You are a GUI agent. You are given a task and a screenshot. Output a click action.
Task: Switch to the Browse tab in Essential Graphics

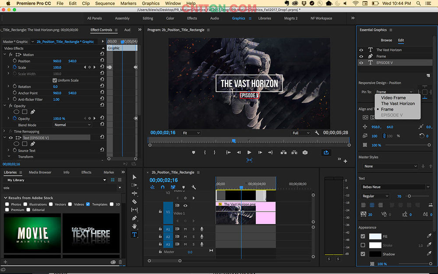pyautogui.click(x=387, y=40)
